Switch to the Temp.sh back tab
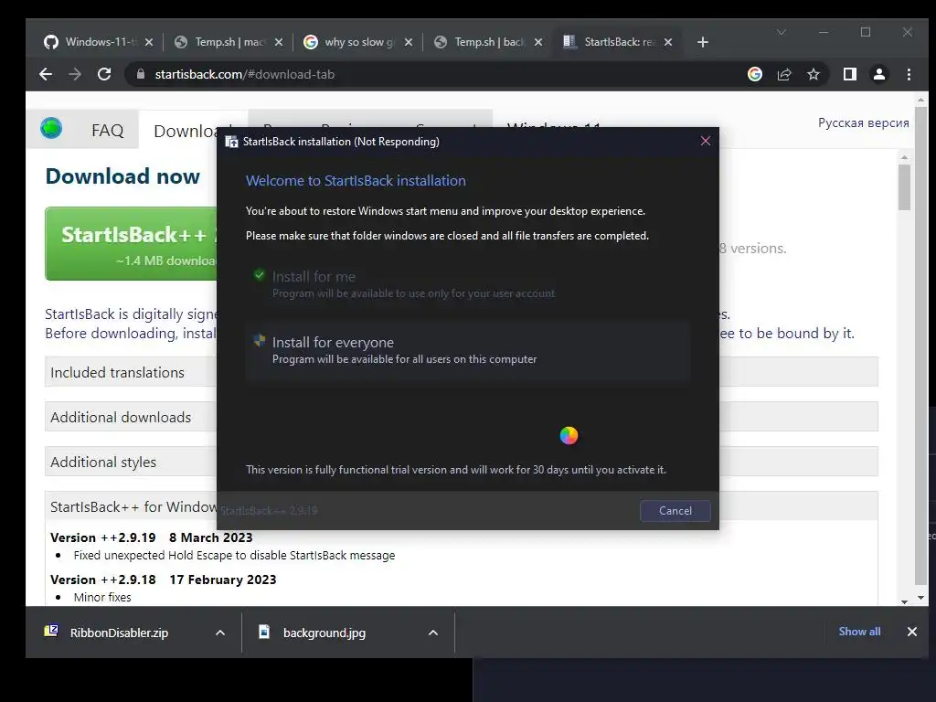936x702 pixels. pos(488,42)
